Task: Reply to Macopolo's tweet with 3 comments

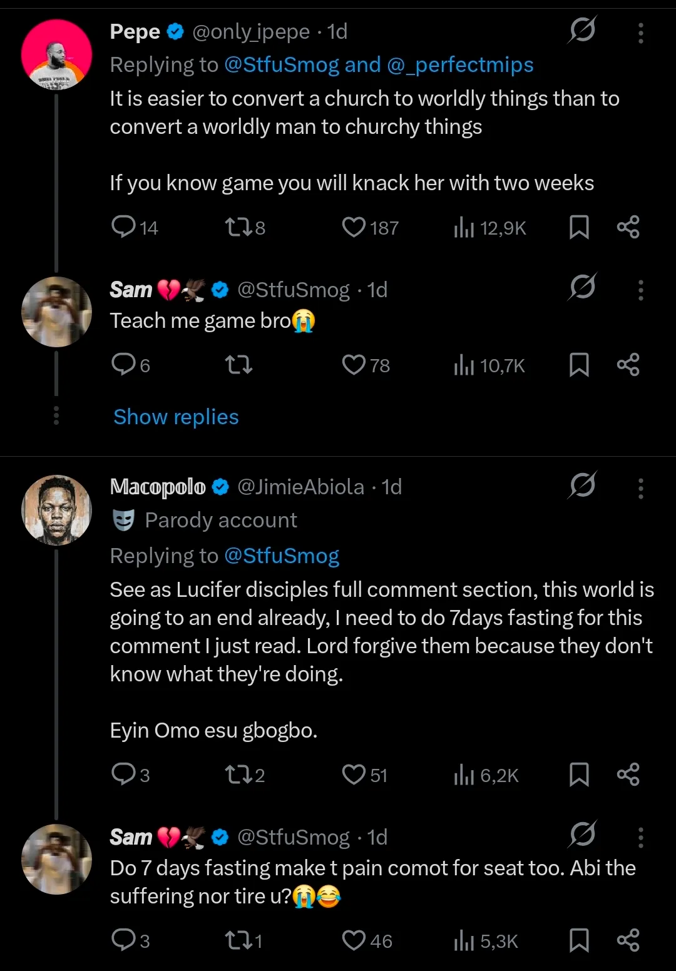Action: pos(123,775)
